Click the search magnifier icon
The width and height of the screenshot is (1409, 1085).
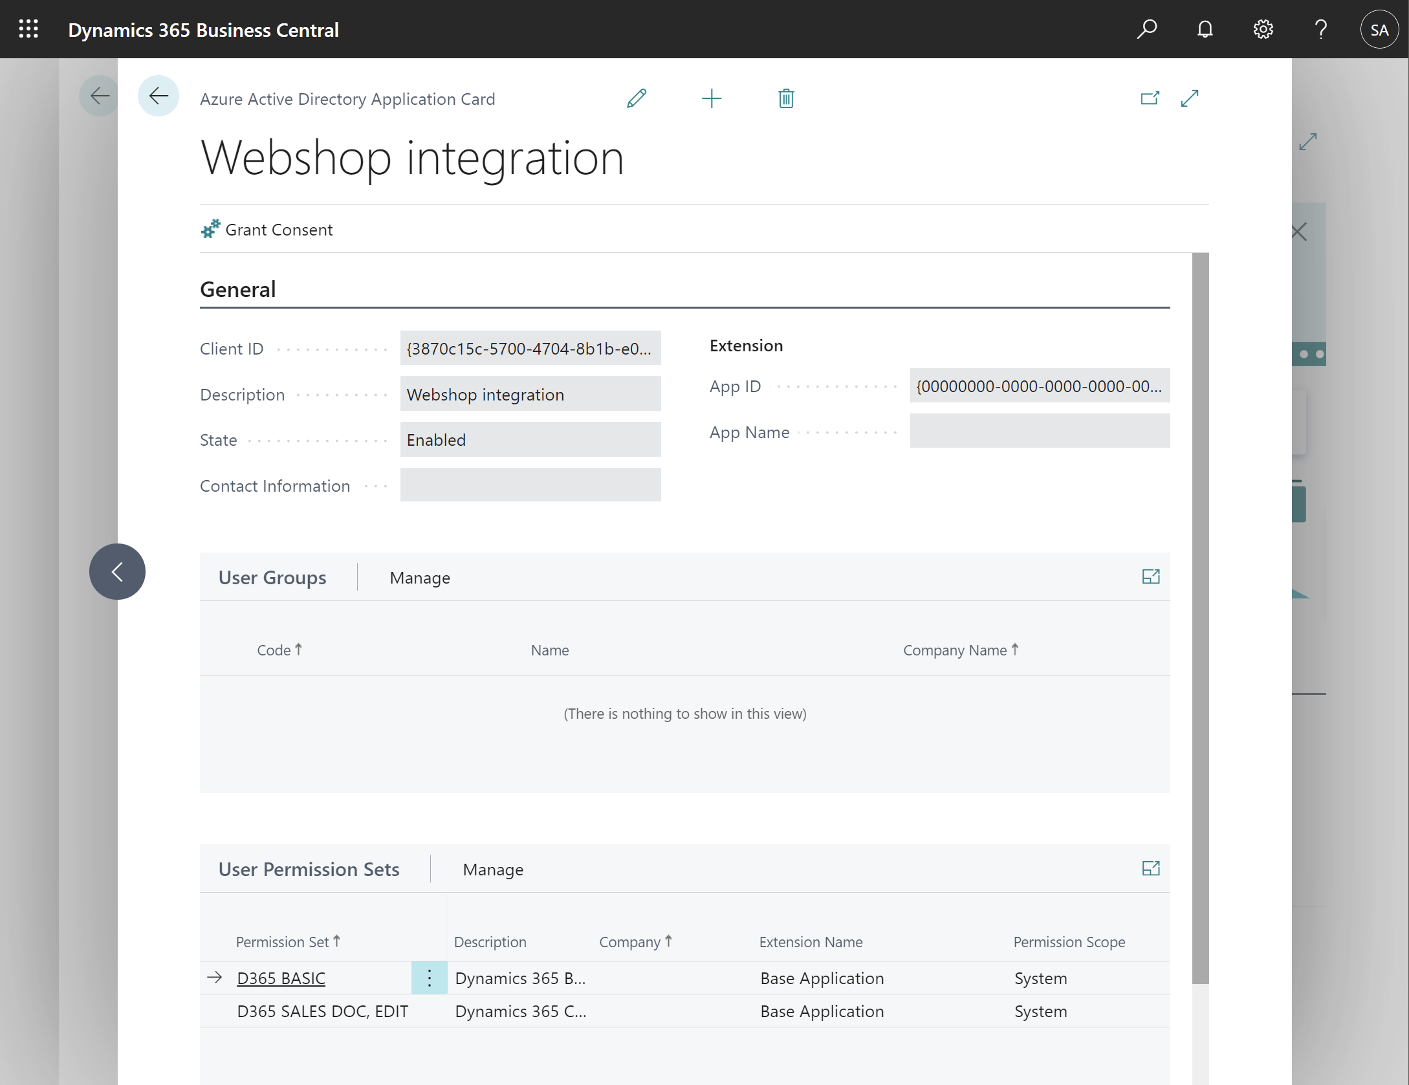tap(1147, 29)
